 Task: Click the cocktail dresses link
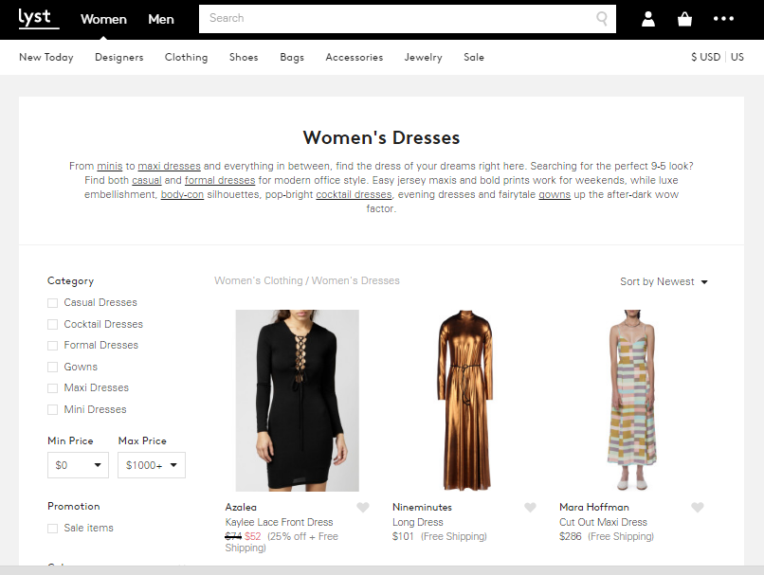[x=354, y=194]
